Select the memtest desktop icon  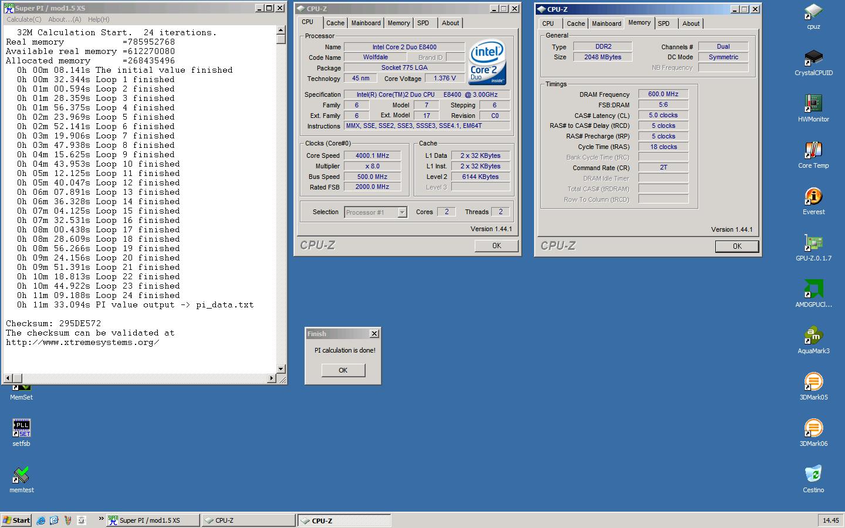[21, 479]
